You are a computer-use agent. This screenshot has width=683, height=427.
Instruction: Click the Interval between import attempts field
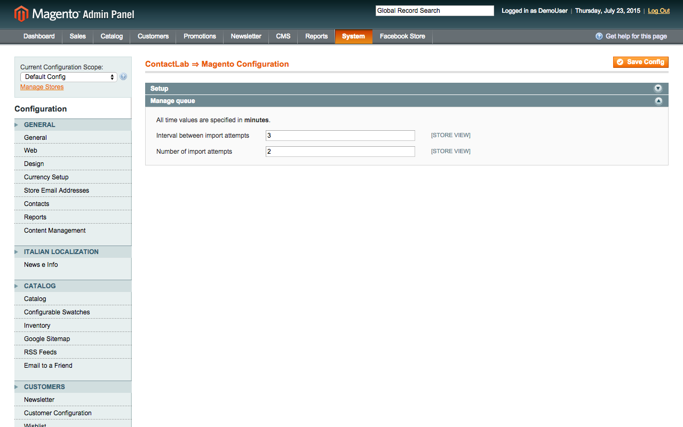(340, 136)
